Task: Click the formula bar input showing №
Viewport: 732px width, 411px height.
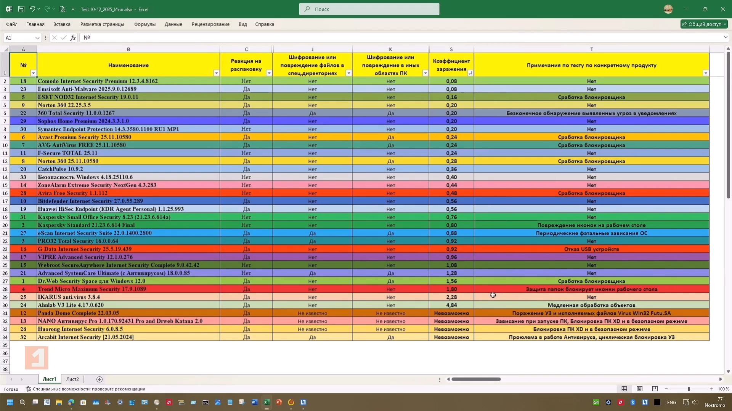Action: click(400, 38)
